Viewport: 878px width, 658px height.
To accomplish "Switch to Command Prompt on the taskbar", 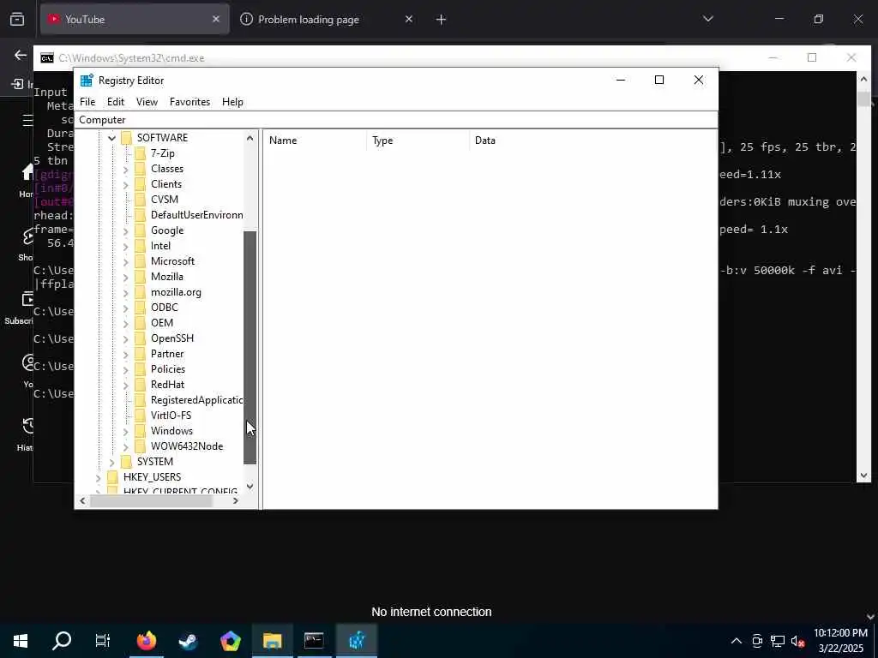I will pos(314,641).
